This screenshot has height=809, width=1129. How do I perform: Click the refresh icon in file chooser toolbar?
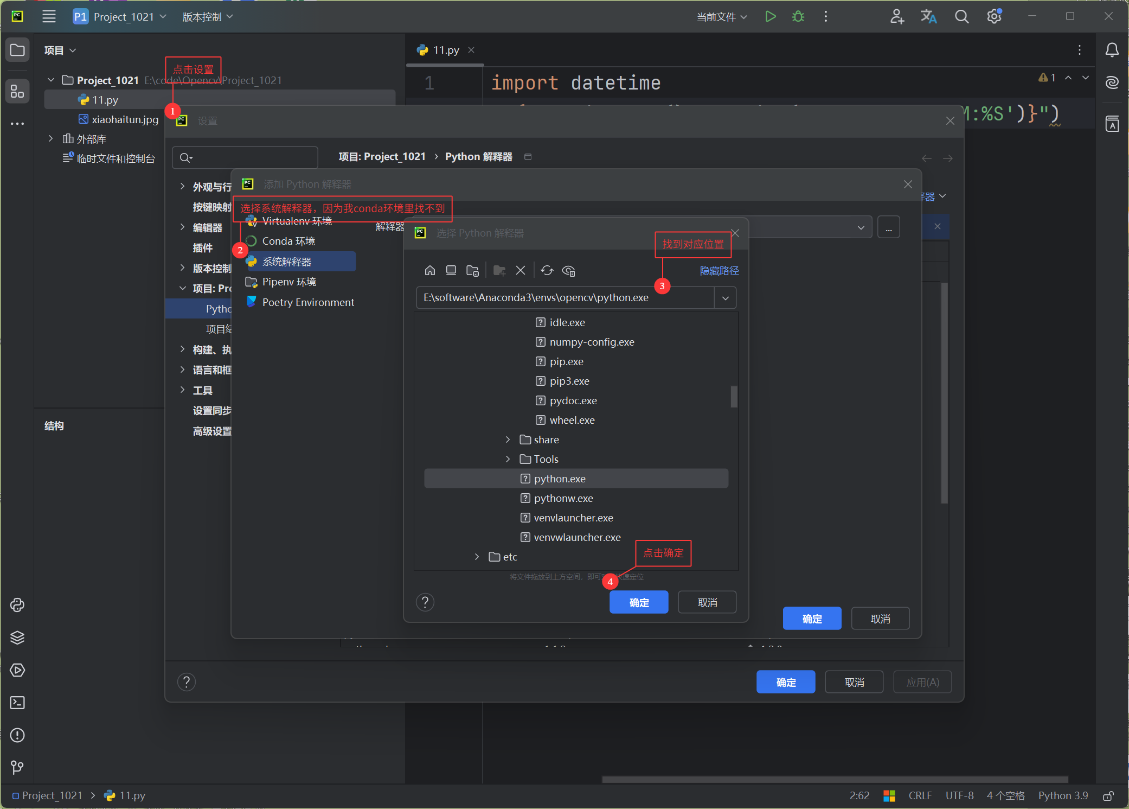(547, 270)
